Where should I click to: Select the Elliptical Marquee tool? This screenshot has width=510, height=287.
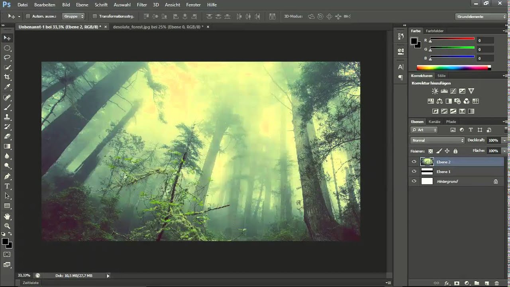tap(7, 48)
